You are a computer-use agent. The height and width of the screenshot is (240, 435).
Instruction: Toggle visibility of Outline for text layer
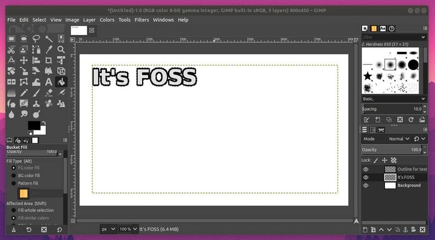[366, 170]
